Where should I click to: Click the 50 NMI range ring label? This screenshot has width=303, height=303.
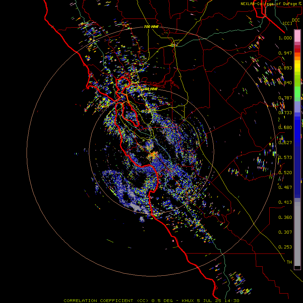(x=151, y=89)
